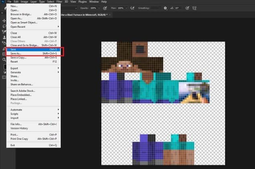255x169 pixels.
Task: Collapse the tools panel double arrow
Action: coord(2,13)
